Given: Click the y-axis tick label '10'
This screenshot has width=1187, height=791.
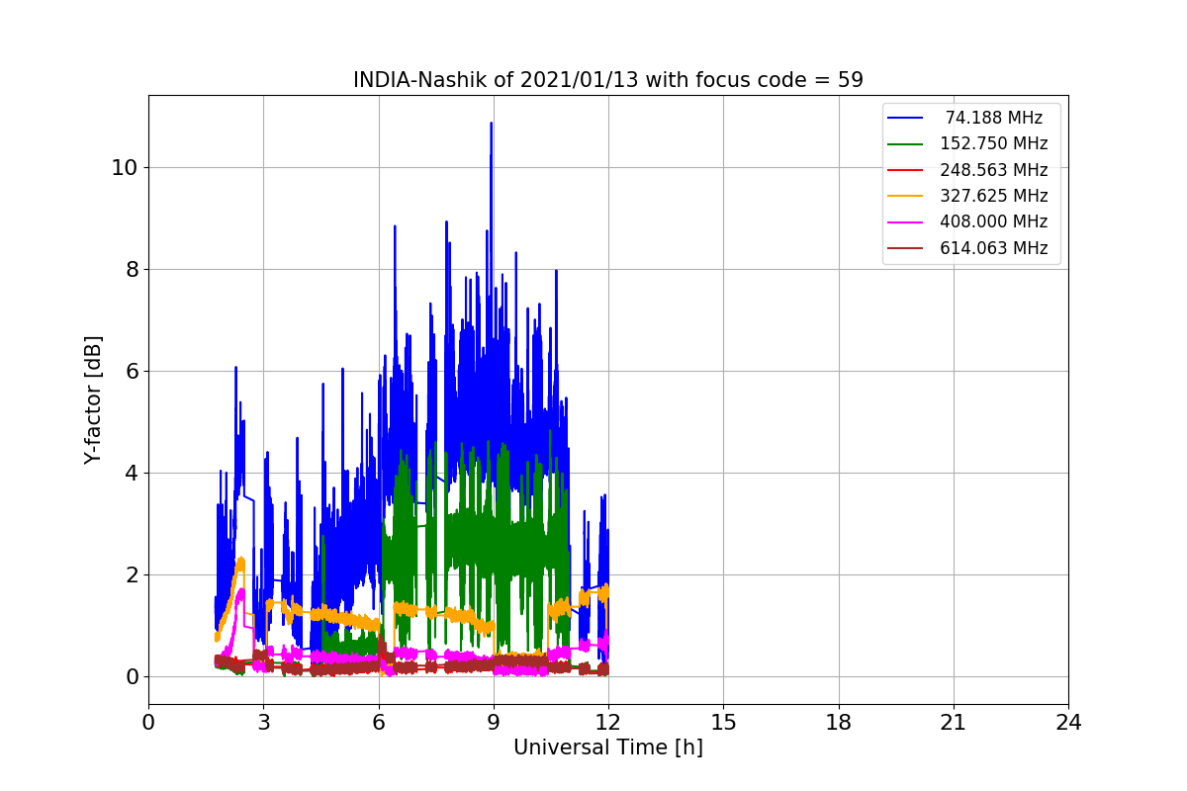Looking at the screenshot, I should tap(124, 167).
